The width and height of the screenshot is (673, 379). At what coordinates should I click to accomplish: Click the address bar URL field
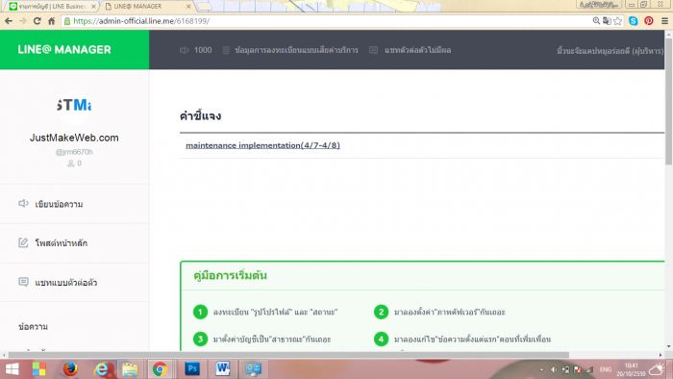tap(326, 20)
